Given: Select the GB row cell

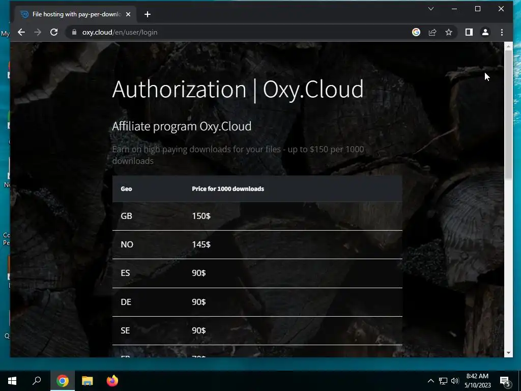Looking at the screenshot, I should coord(126,216).
